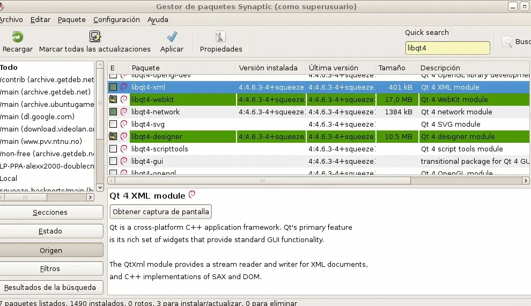Click the Recargar reload icon

pyautogui.click(x=17, y=37)
